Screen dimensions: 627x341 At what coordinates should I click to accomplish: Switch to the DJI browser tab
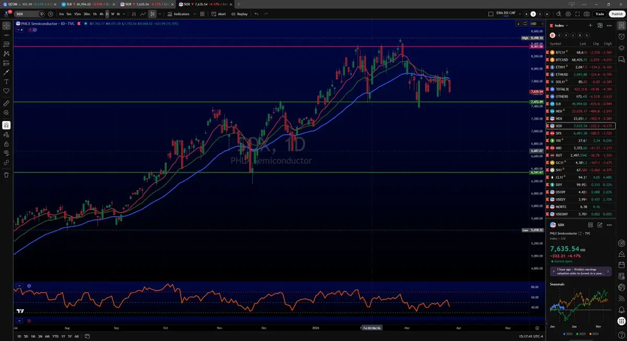(89, 4)
